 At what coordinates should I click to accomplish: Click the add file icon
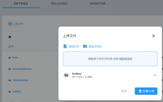65,46
